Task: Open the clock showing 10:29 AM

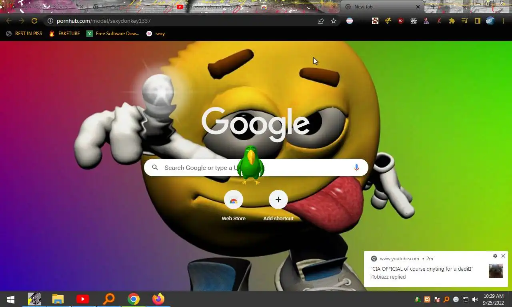Action: click(x=493, y=299)
